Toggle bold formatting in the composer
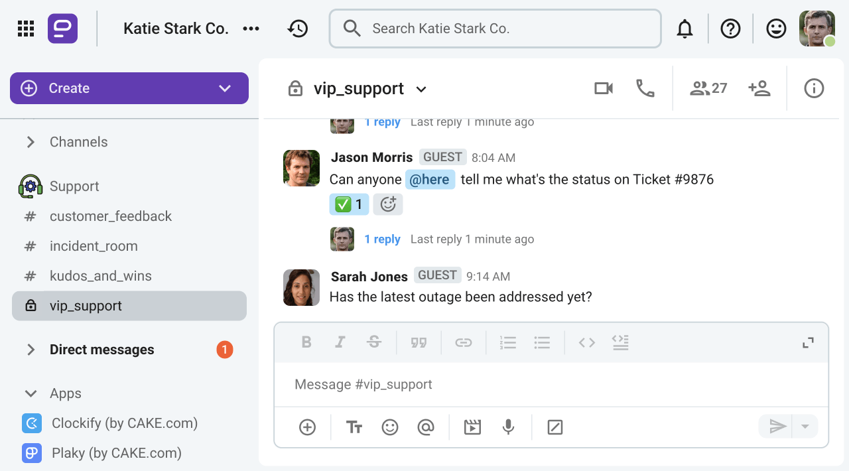The width and height of the screenshot is (849, 471). (x=306, y=342)
